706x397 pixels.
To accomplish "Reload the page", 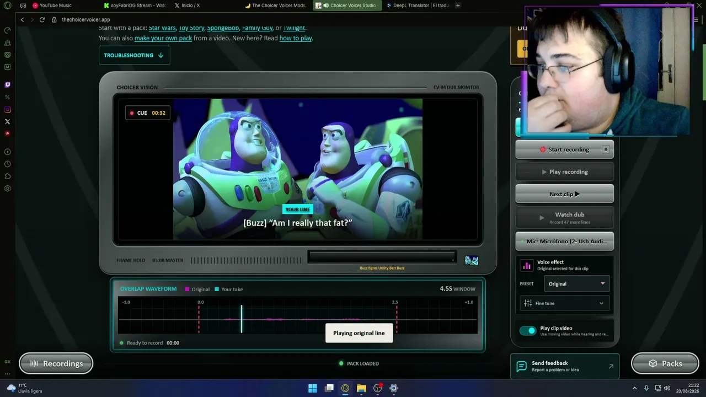I will click(x=42, y=20).
